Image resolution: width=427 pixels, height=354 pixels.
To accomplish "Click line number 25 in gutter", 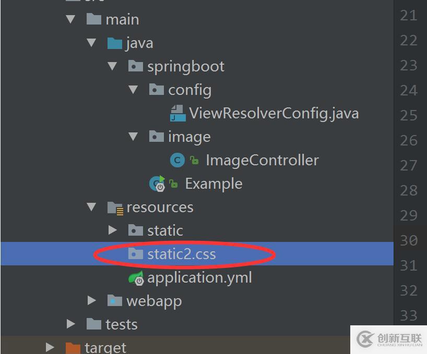I will [x=409, y=115].
